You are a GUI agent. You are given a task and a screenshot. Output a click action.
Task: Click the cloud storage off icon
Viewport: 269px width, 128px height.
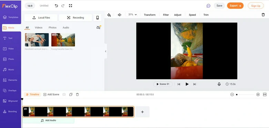coord(99,28)
